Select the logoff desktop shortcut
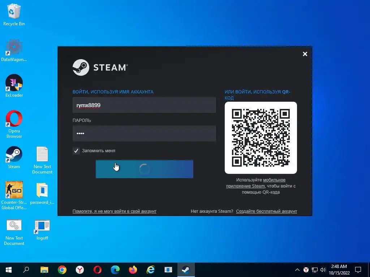The height and width of the screenshot is (277, 370). pyautogui.click(x=42, y=230)
